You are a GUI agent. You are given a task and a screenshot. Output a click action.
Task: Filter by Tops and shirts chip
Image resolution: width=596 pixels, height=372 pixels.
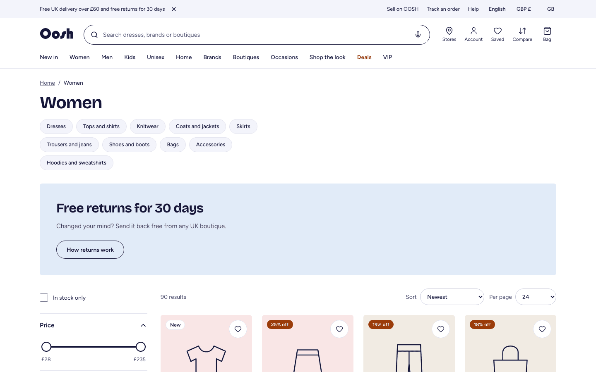[101, 126]
